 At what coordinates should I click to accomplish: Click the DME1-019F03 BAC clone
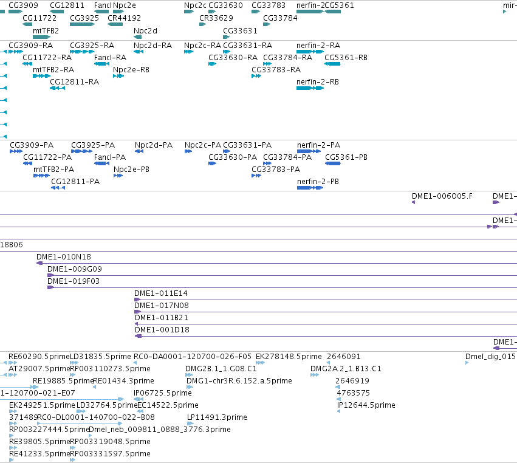282,287
